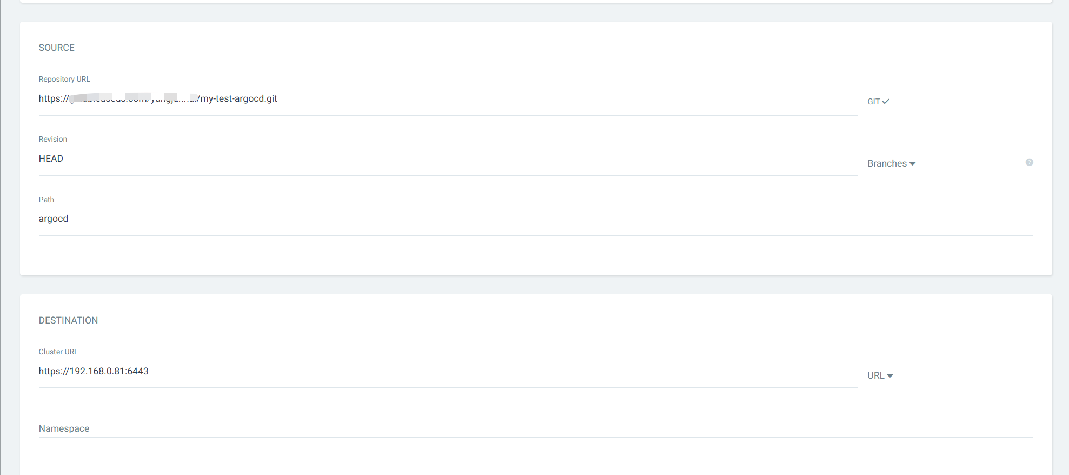Viewport: 1069px width, 475px height.
Task: Click the Revision field label
Action: 53,139
